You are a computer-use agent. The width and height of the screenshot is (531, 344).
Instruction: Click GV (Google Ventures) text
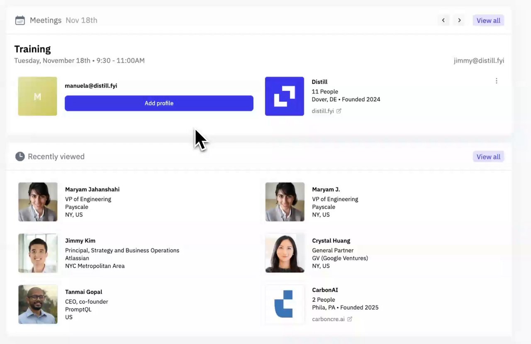tap(340, 258)
